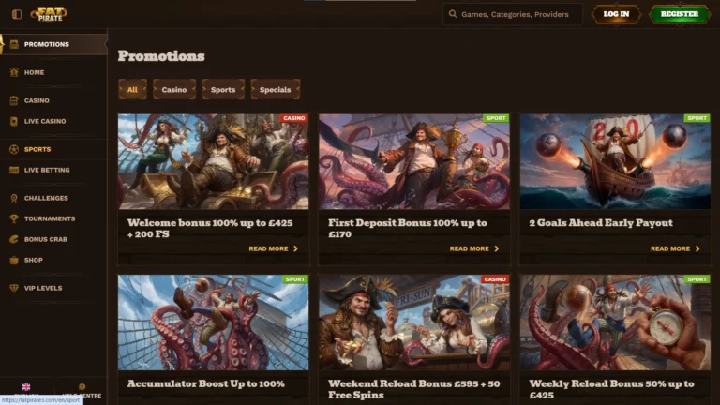The image size is (720, 405).
Task: Open Promotions in the sidebar
Action: [x=53, y=45]
